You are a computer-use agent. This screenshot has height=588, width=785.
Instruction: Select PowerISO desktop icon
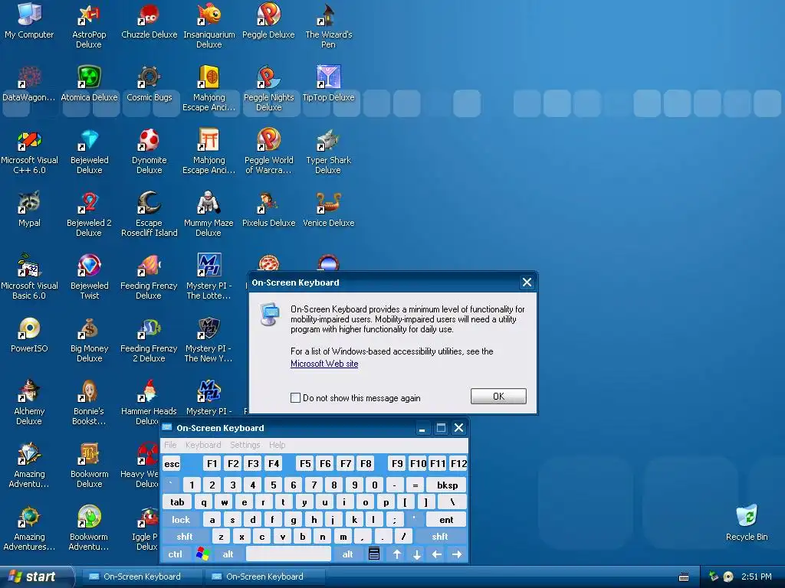point(29,335)
